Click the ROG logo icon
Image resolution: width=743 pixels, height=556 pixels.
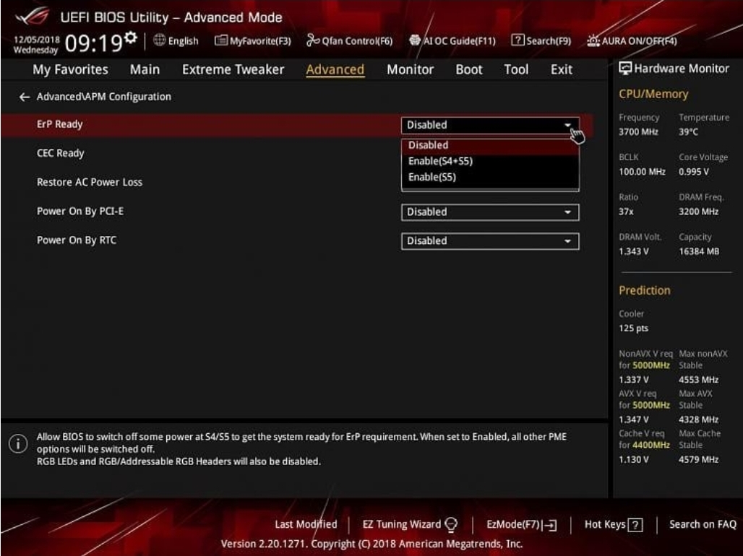coord(33,16)
